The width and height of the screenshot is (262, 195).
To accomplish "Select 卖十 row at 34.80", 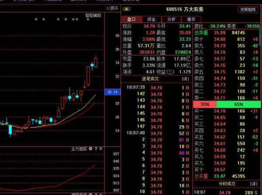I will click(226, 39).
